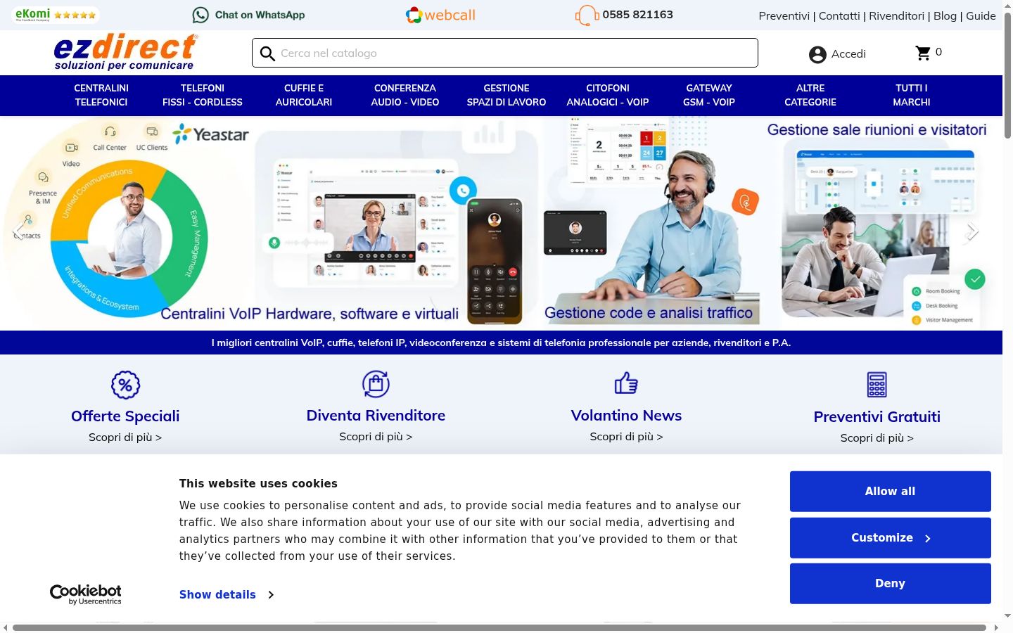This screenshot has height=633, width=1013.
Task: Click the Preventivi Gratuiti calculator icon
Action: tap(877, 385)
